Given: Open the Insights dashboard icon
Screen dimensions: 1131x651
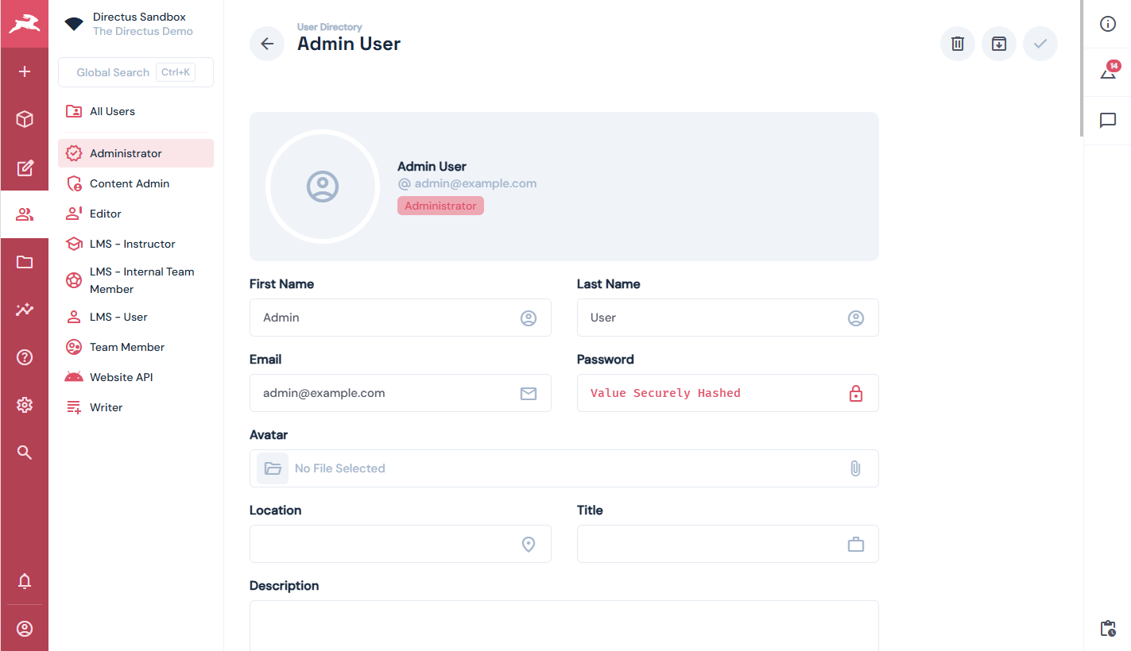Looking at the screenshot, I should point(25,310).
